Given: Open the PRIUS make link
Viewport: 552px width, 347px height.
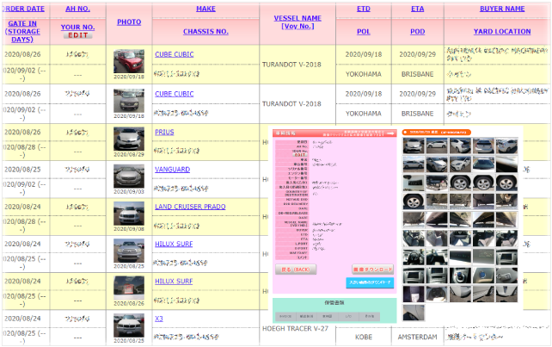Looking at the screenshot, I should tap(164, 133).
